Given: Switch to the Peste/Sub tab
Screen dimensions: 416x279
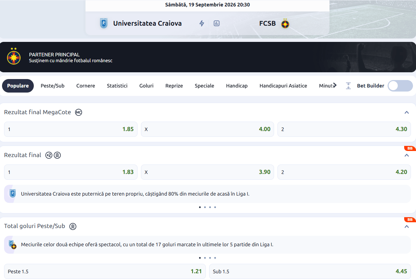Looking at the screenshot, I should 52,86.
